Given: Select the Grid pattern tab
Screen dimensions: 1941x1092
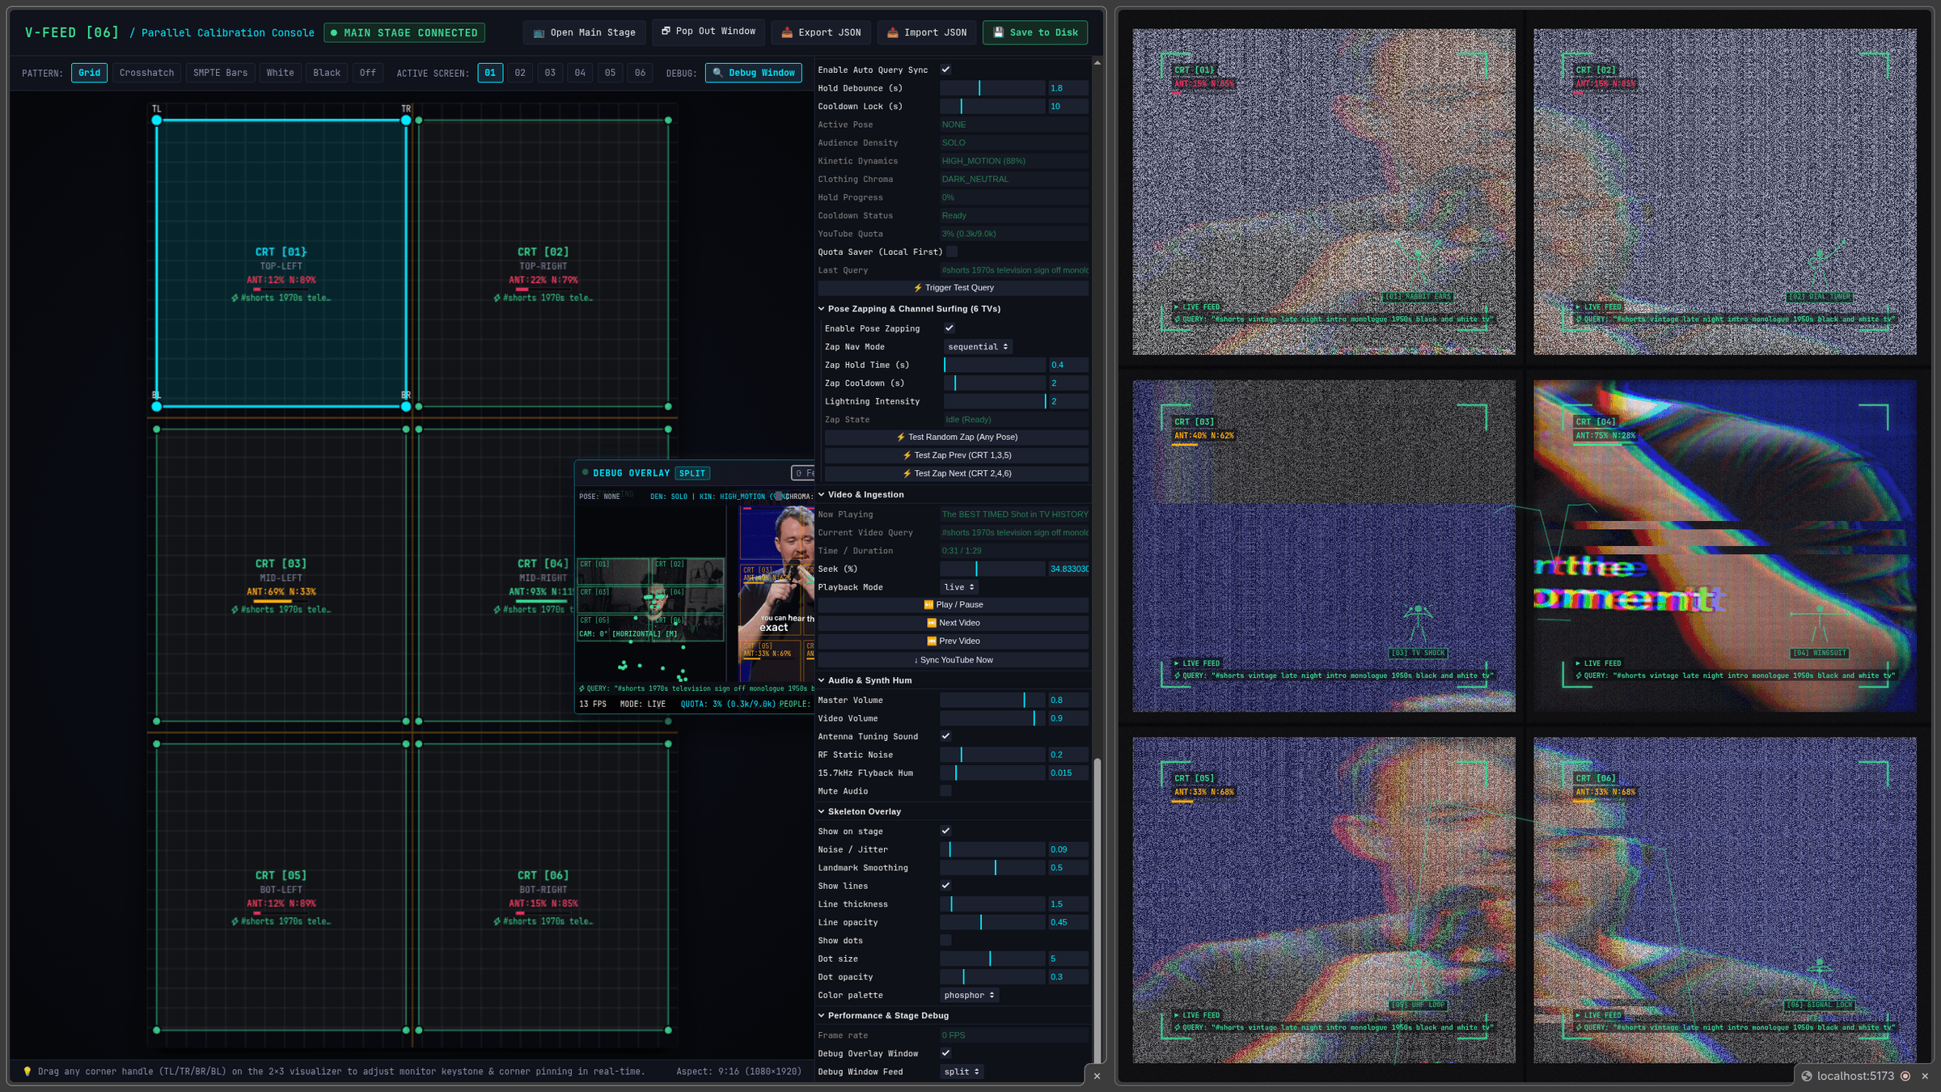Looking at the screenshot, I should coord(89,73).
